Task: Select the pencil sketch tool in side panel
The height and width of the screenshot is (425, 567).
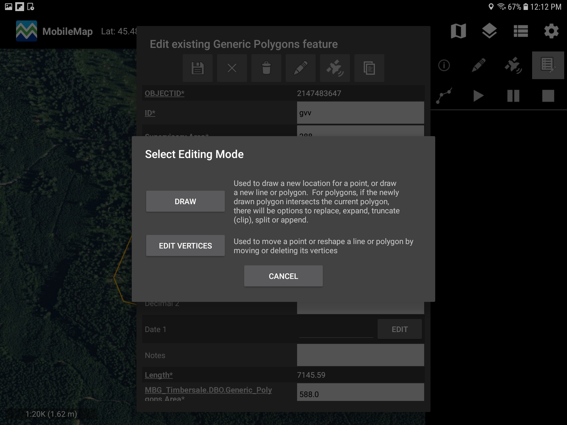Action: tap(478, 66)
